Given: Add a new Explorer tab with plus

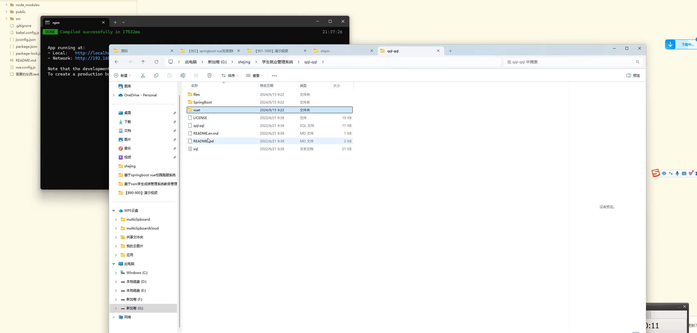Looking at the screenshot, I should (x=450, y=51).
